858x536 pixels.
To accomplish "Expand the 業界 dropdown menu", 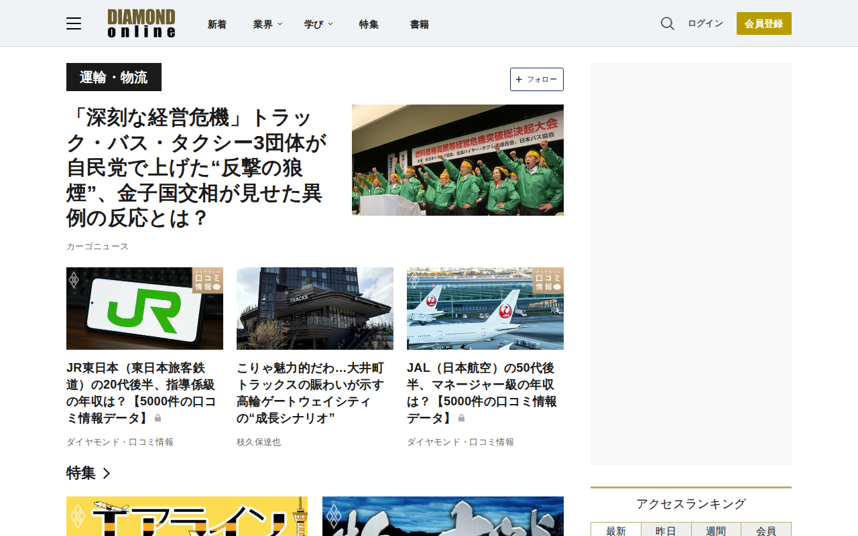I will point(267,24).
